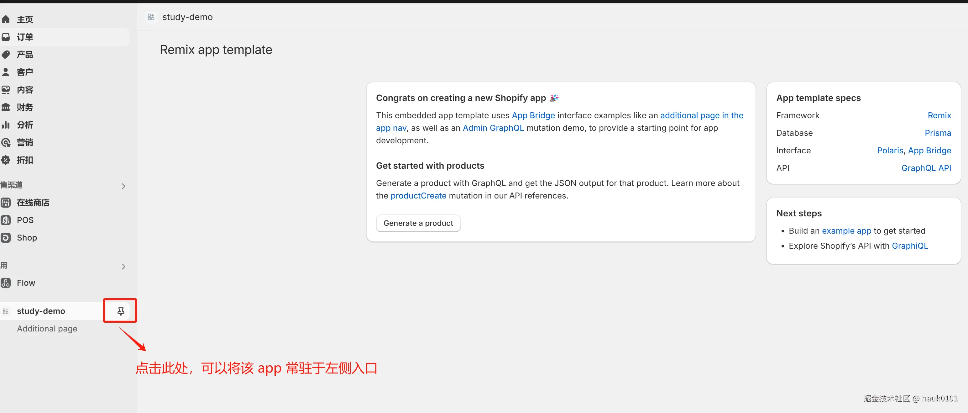Click the 客户 customers icon
The image size is (968, 413).
coord(6,72)
